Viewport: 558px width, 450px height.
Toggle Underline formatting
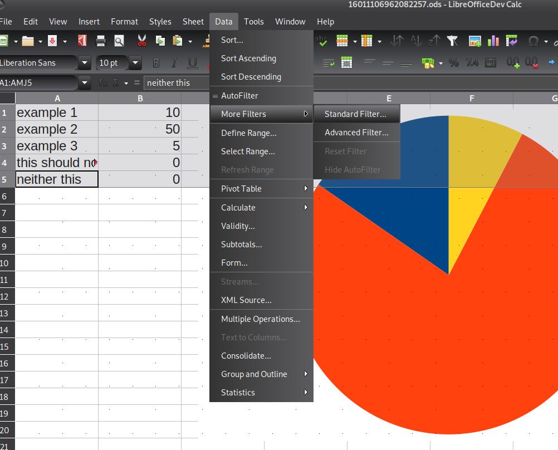coord(192,62)
